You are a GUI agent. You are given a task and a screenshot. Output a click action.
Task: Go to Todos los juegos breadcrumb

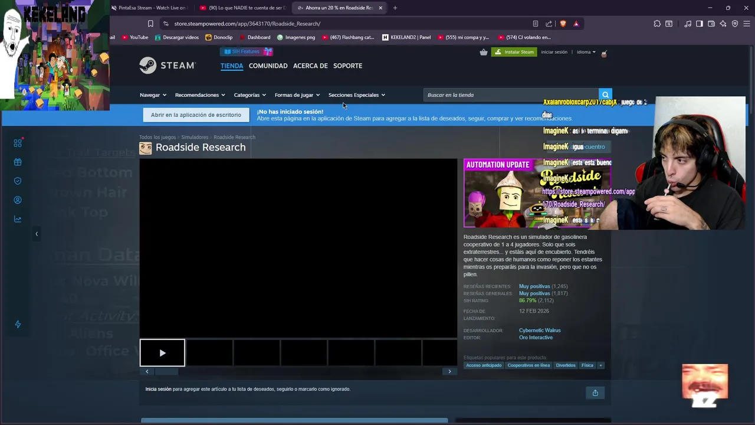pyautogui.click(x=157, y=137)
